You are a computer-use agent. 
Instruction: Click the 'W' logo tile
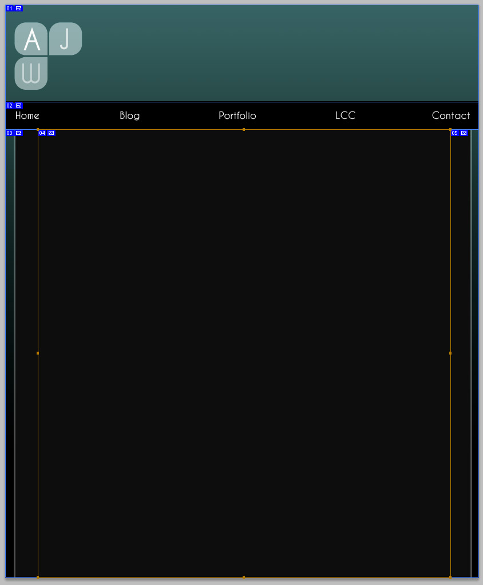click(31, 74)
